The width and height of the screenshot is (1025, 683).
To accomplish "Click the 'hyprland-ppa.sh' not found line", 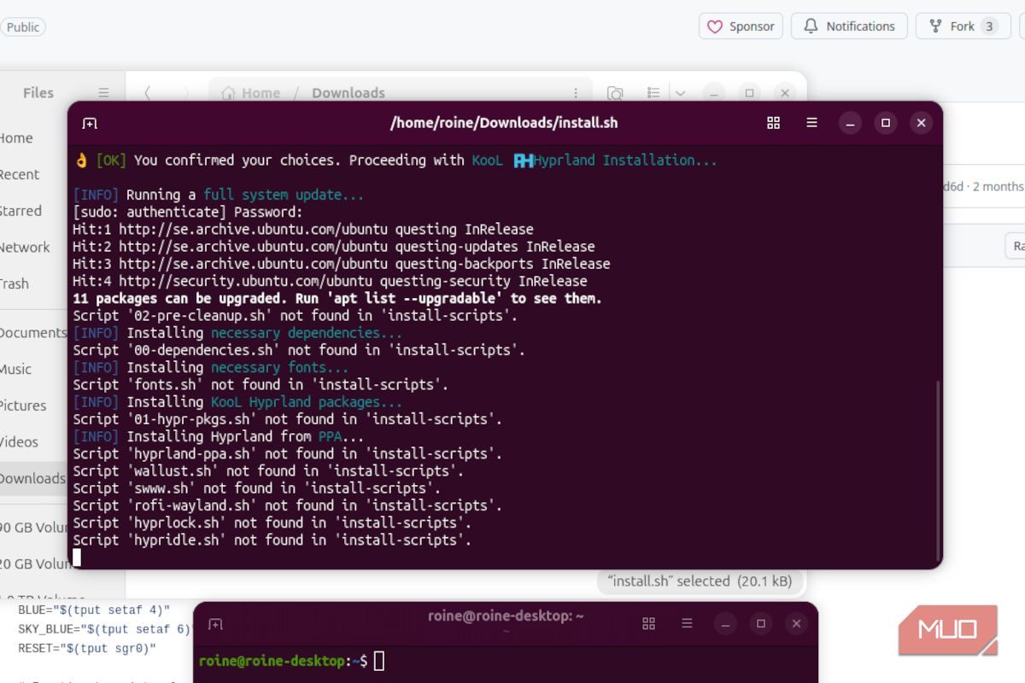I will pyautogui.click(x=287, y=453).
